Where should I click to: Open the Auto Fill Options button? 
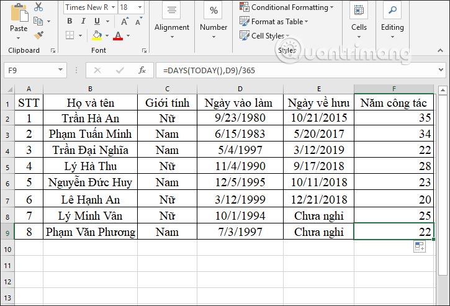[x=420, y=246]
